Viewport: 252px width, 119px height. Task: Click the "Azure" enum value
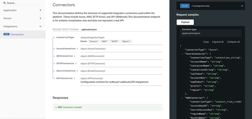pyautogui.click(x=93, y=41)
